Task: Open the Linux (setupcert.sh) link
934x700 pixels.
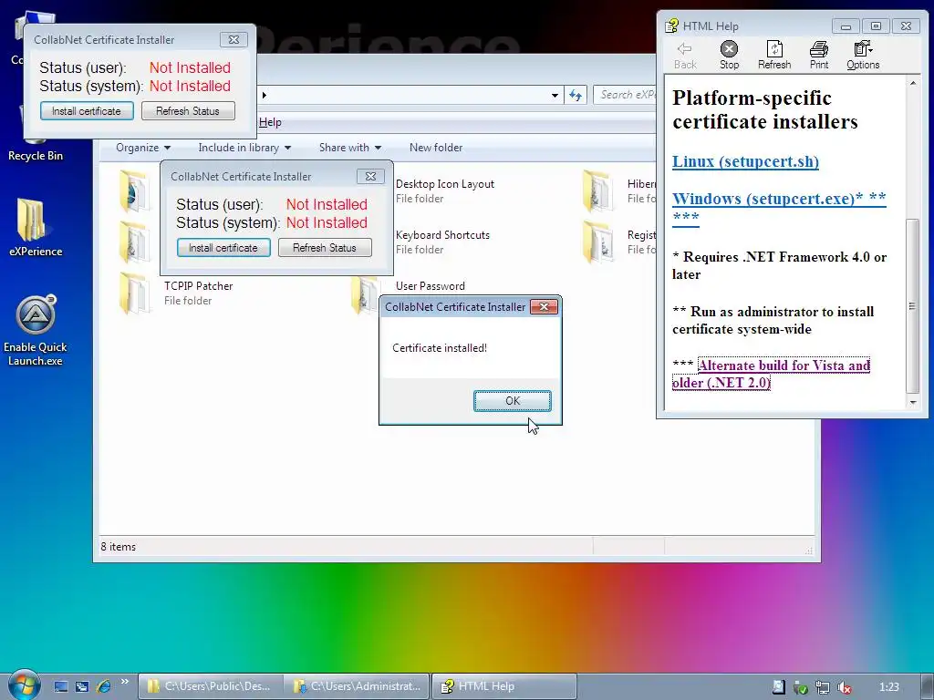Action: pos(745,161)
